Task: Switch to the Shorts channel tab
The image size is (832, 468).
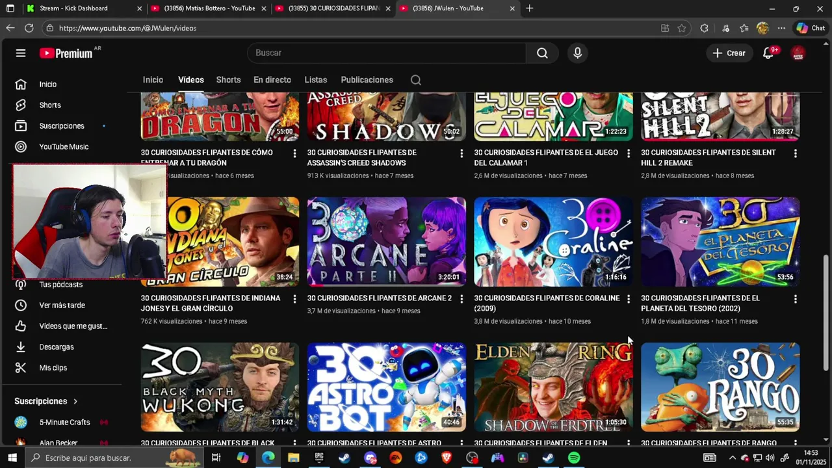Action: click(228, 80)
